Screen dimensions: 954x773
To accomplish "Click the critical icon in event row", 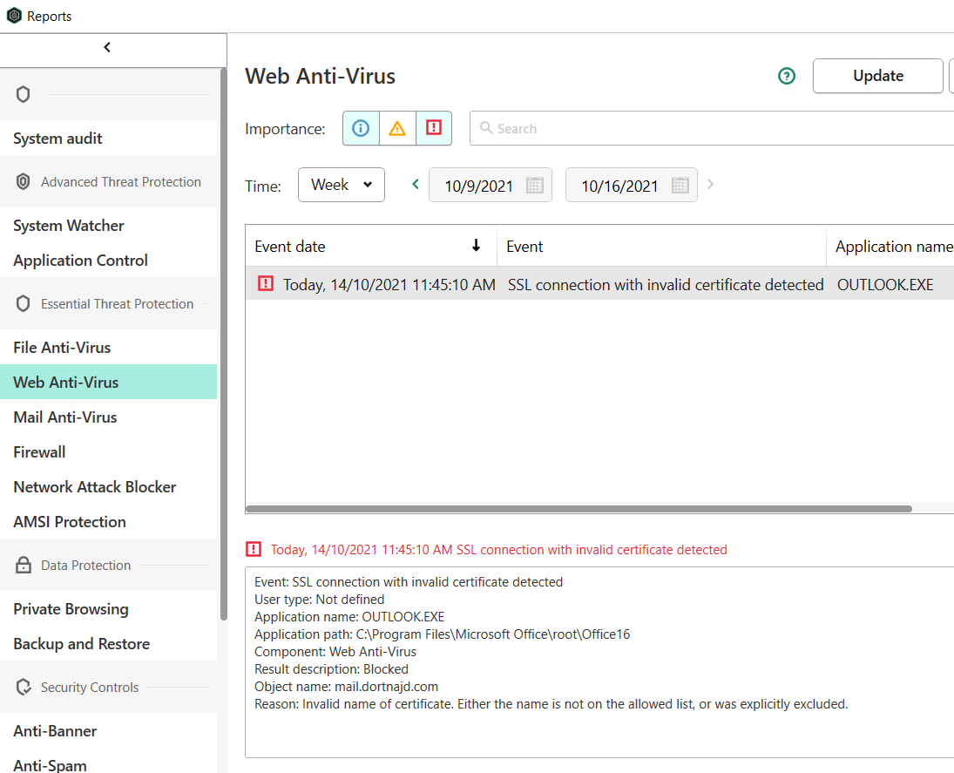I will coord(266,283).
